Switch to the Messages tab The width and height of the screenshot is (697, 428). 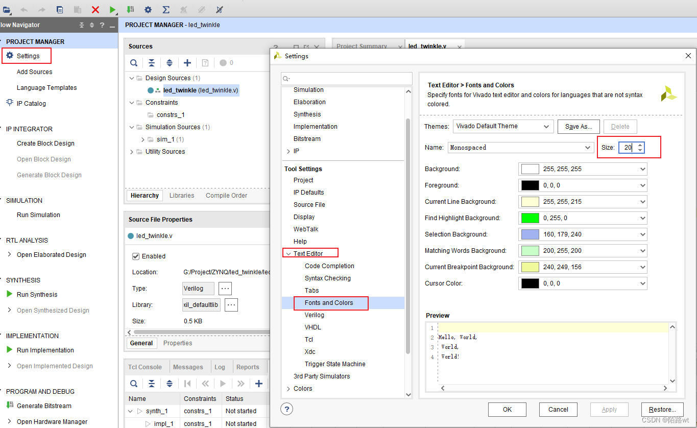tap(188, 367)
